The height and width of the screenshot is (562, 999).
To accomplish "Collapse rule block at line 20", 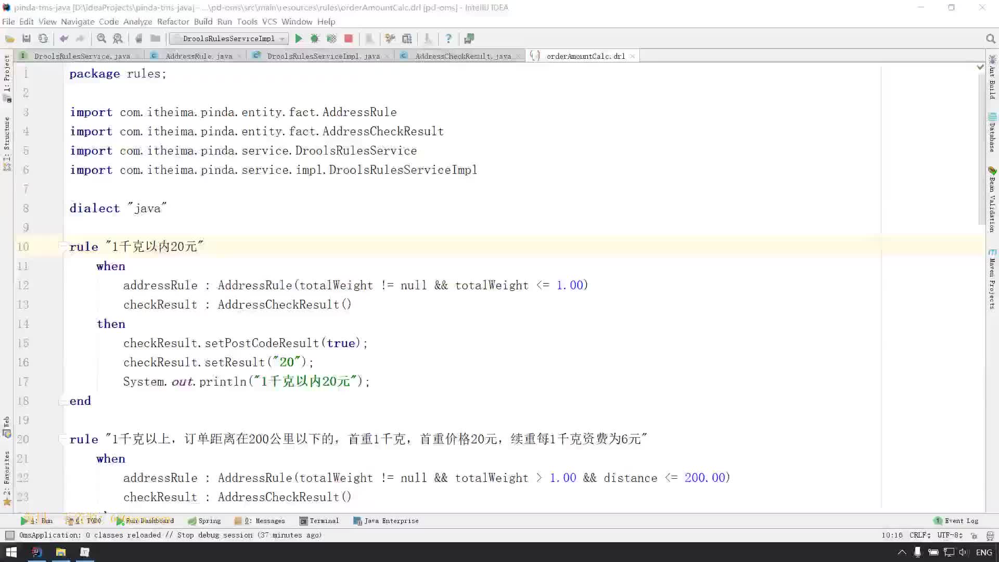I will (x=62, y=439).
